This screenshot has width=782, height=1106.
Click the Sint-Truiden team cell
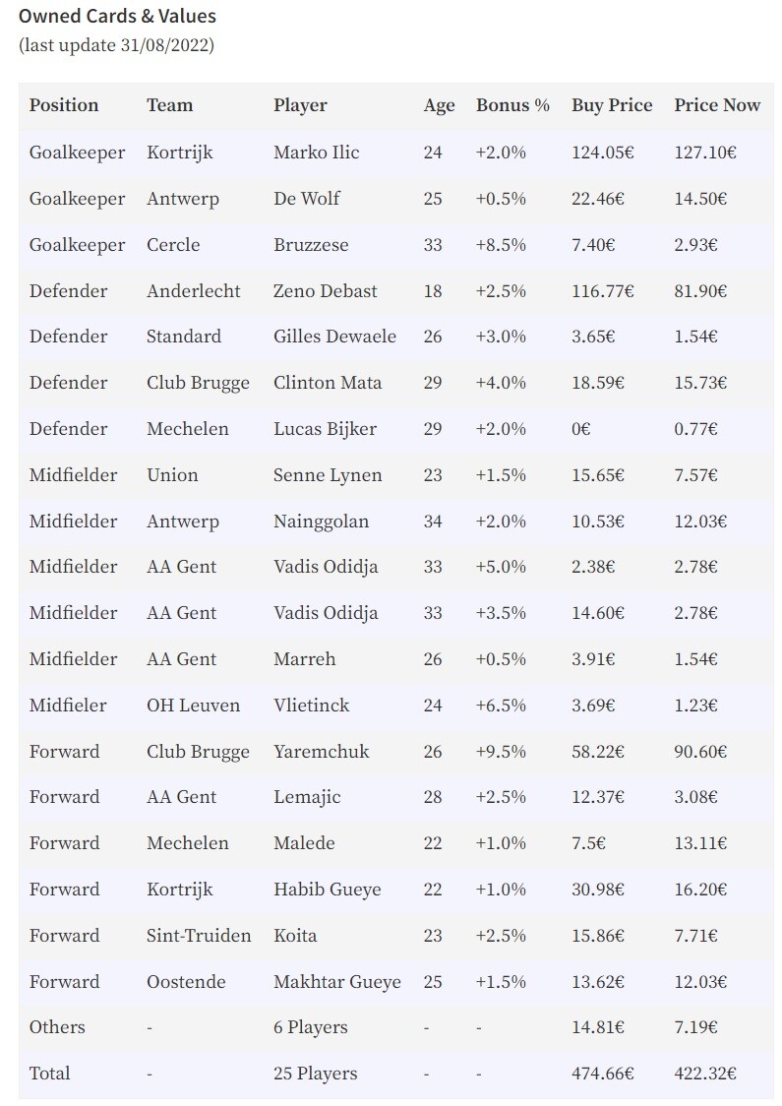(x=199, y=936)
